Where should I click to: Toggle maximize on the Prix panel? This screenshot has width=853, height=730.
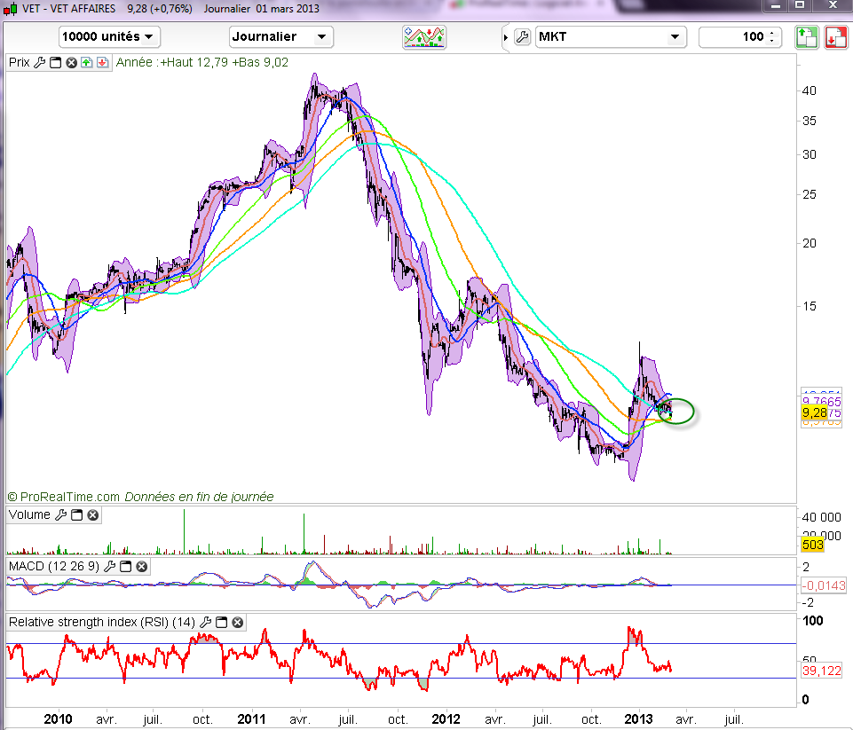coord(55,63)
